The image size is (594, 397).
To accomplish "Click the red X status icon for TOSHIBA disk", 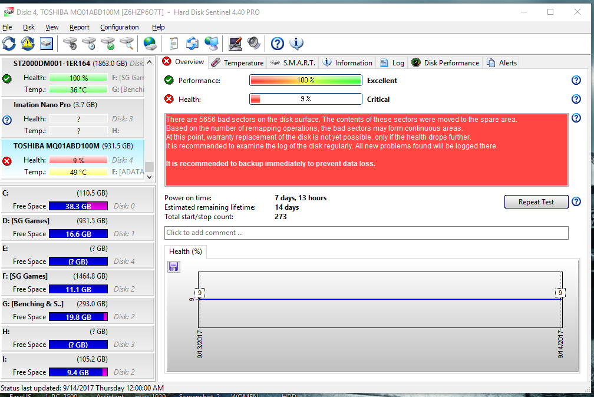I will coord(7,161).
